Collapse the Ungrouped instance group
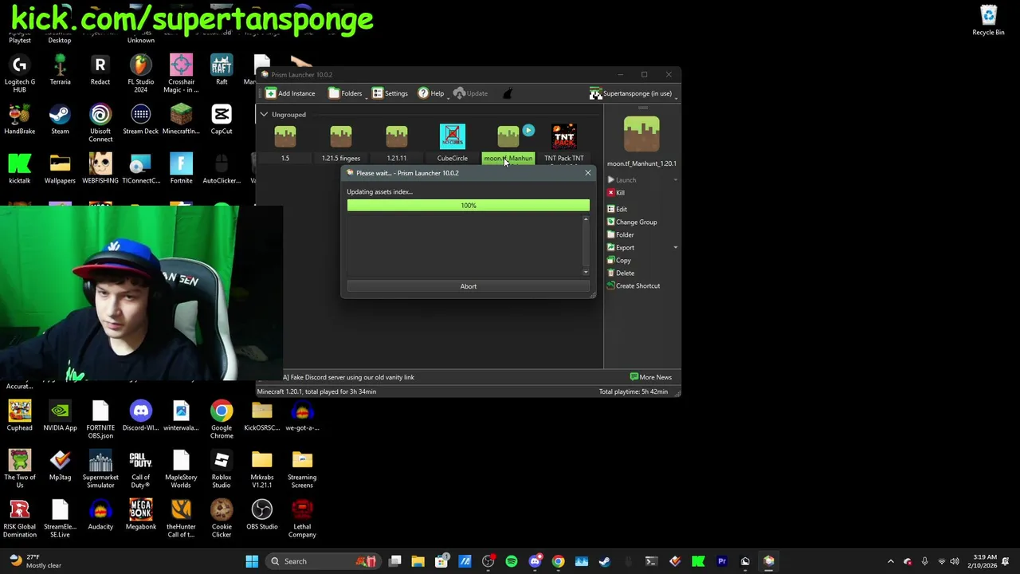The height and width of the screenshot is (574, 1020). click(x=264, y=115)
